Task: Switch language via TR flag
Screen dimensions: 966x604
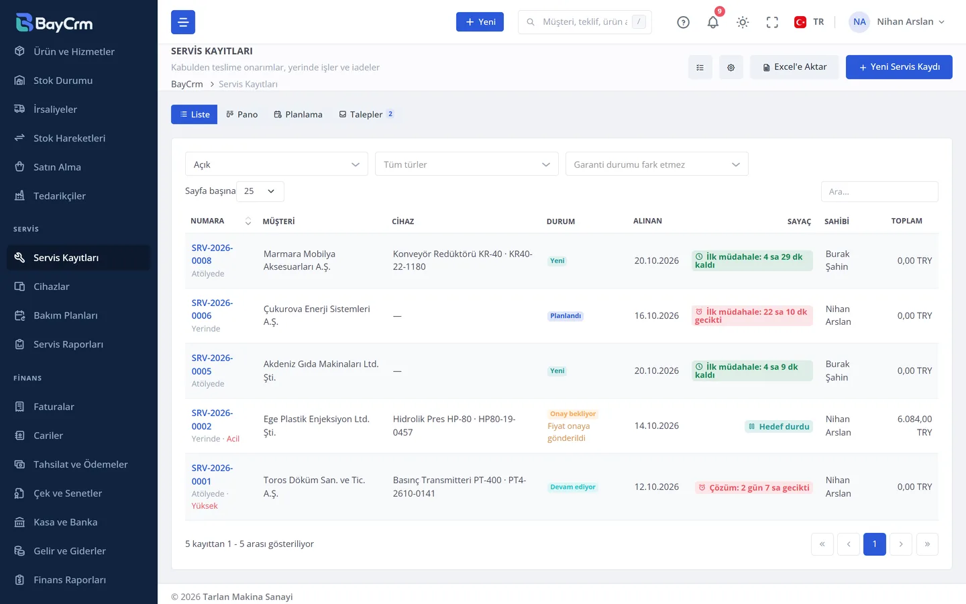Action: coord(809,22)
